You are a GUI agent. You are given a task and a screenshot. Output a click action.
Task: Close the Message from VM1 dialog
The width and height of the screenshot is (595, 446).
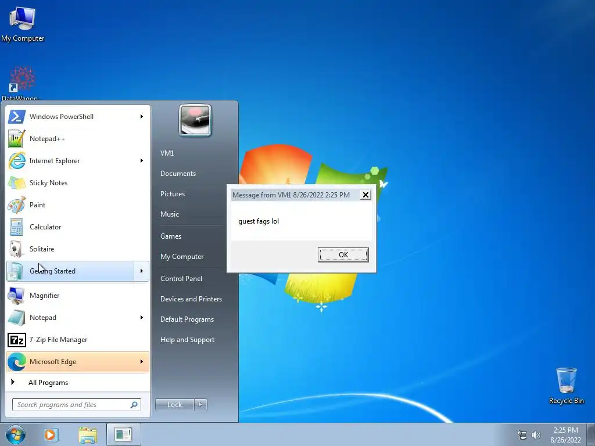(365, 195)
